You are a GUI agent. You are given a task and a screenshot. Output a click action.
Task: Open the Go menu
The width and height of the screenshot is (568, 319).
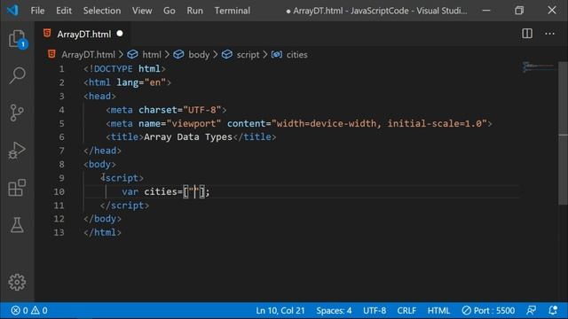tap(170, 11)
